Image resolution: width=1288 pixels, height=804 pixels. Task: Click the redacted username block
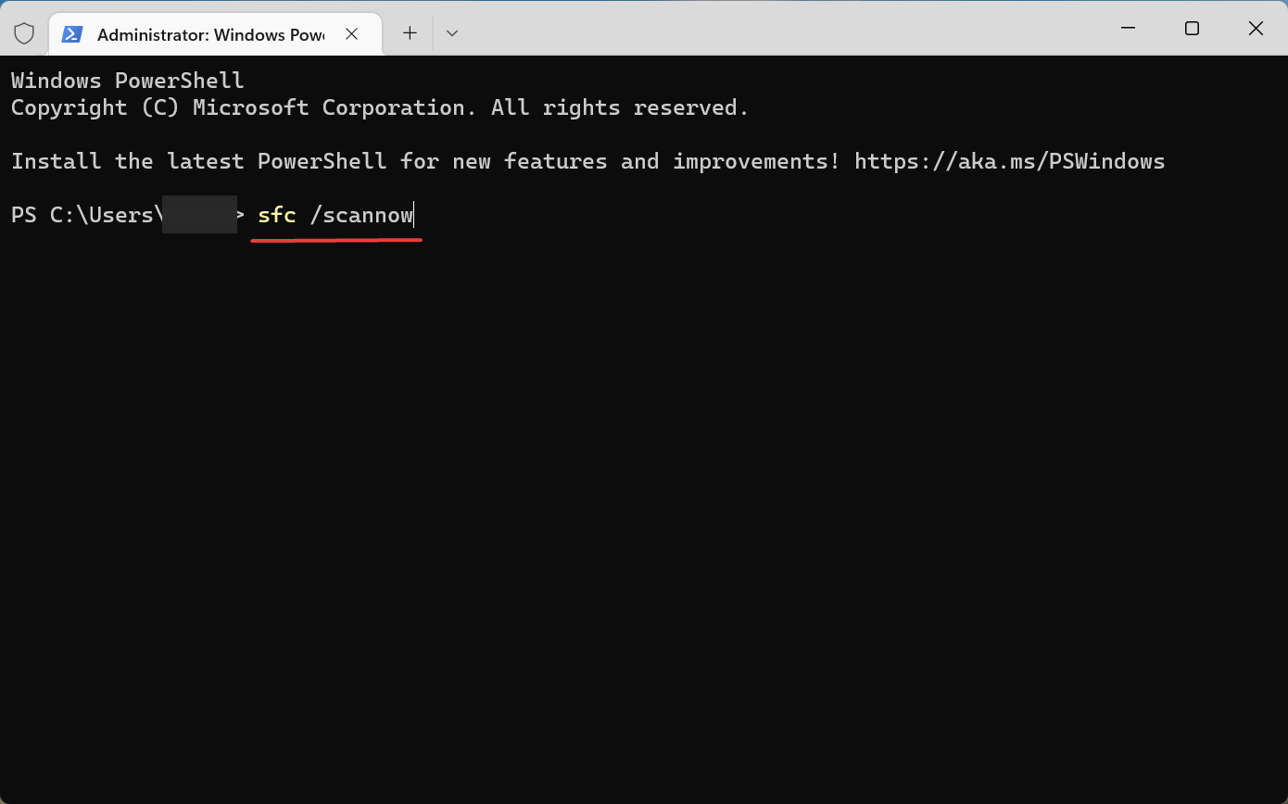[199, 214]
